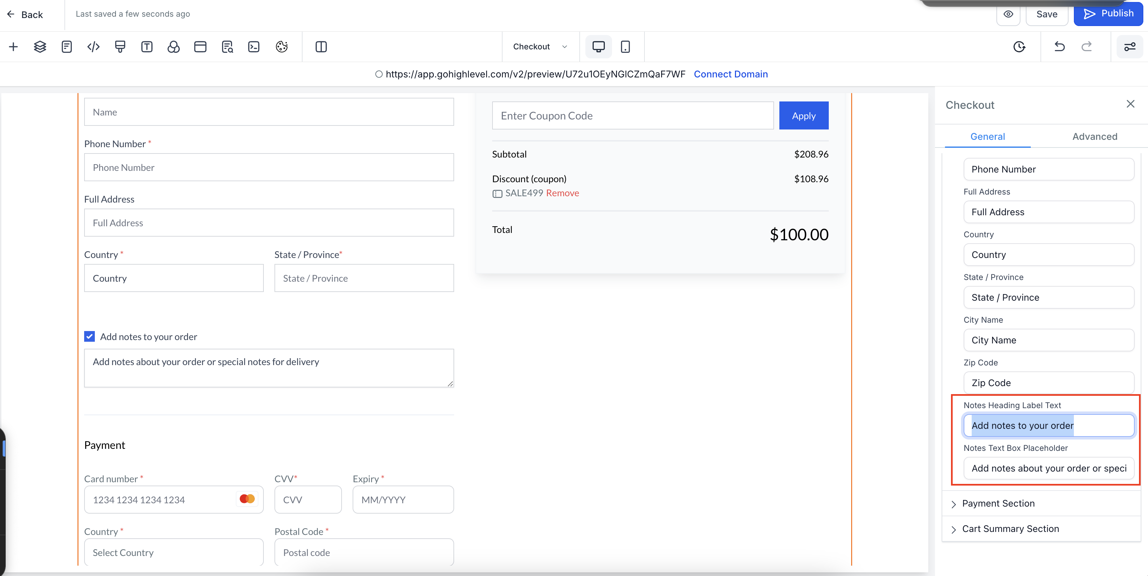The height and width of the screenshot is (576, 1148).
Task: Toggle the preview eye button
Action: click(x=1008, y=14)
